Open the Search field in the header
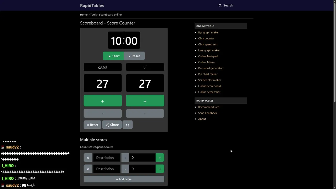Viewport: 336px width, 189px height. [x=226, y=5]
